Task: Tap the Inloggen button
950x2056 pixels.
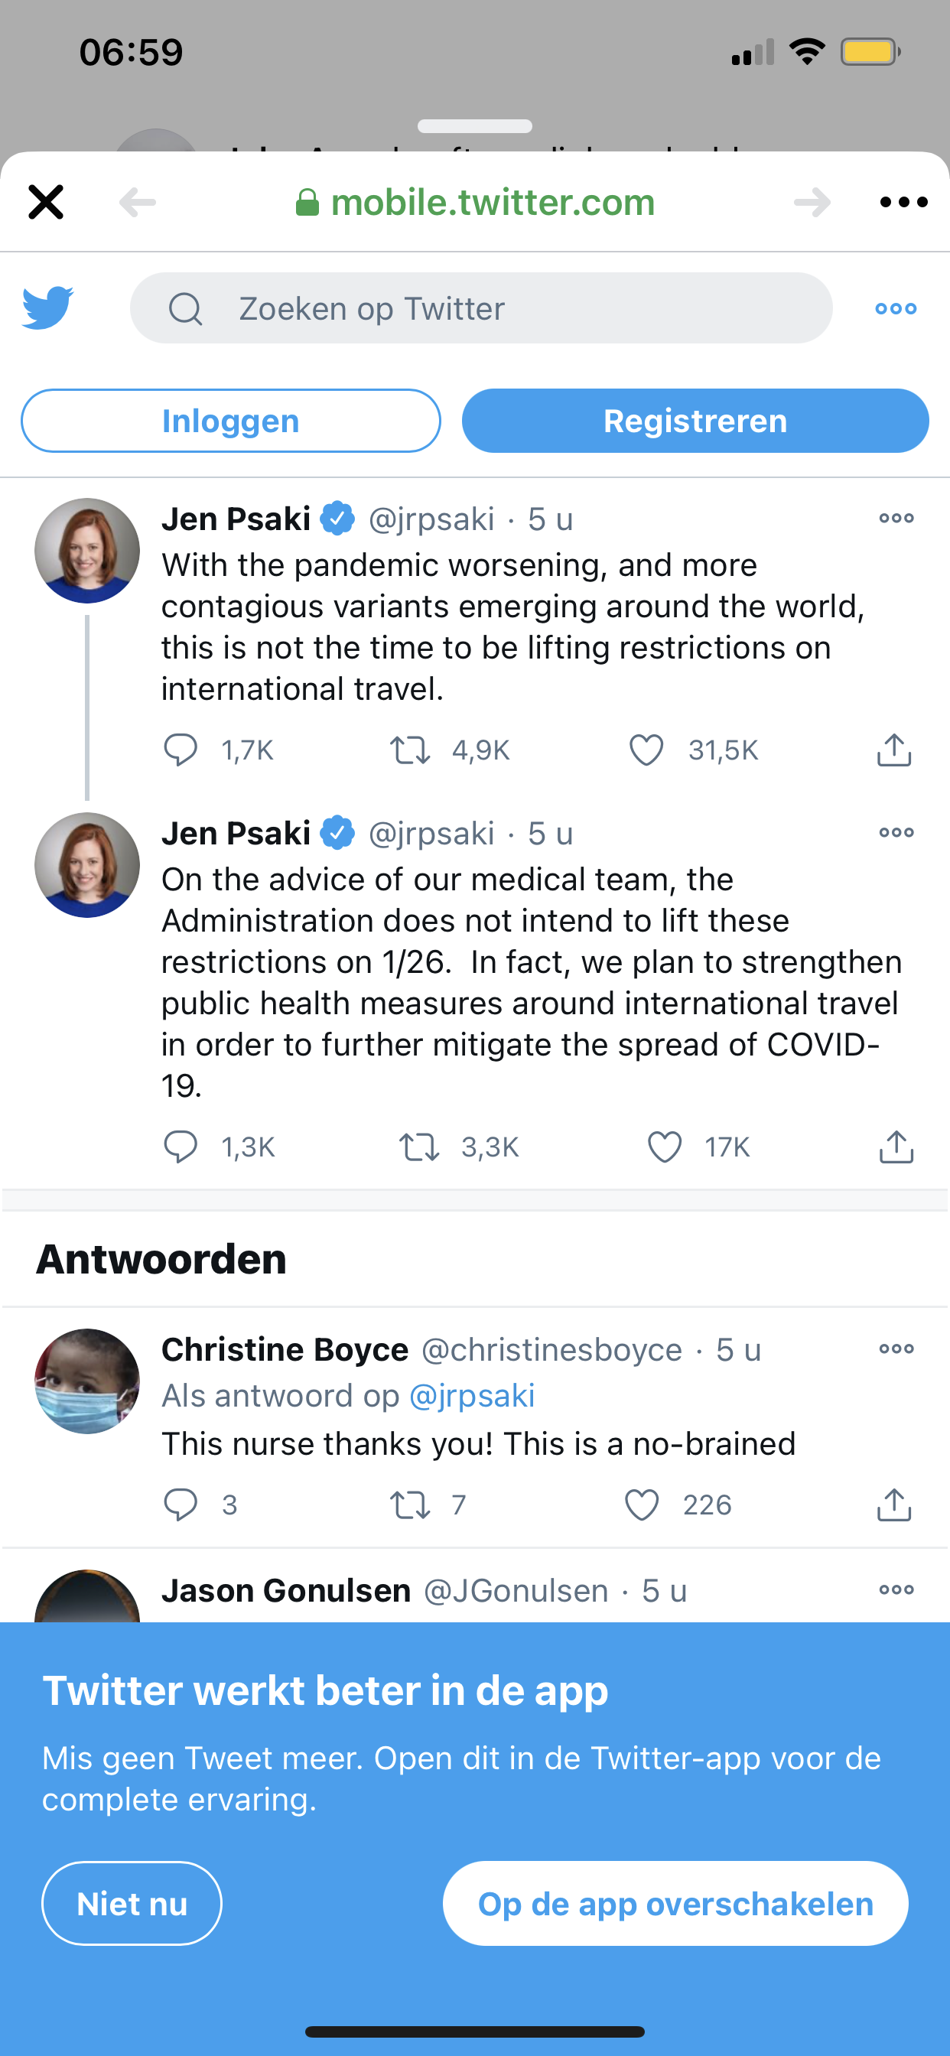Action: coord(231,421)
